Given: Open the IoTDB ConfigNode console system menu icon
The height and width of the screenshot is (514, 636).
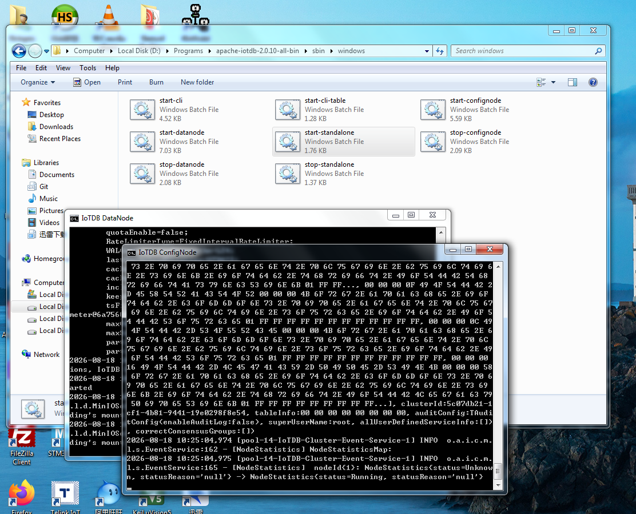Looking at the screenshot, I should (132, 253).
